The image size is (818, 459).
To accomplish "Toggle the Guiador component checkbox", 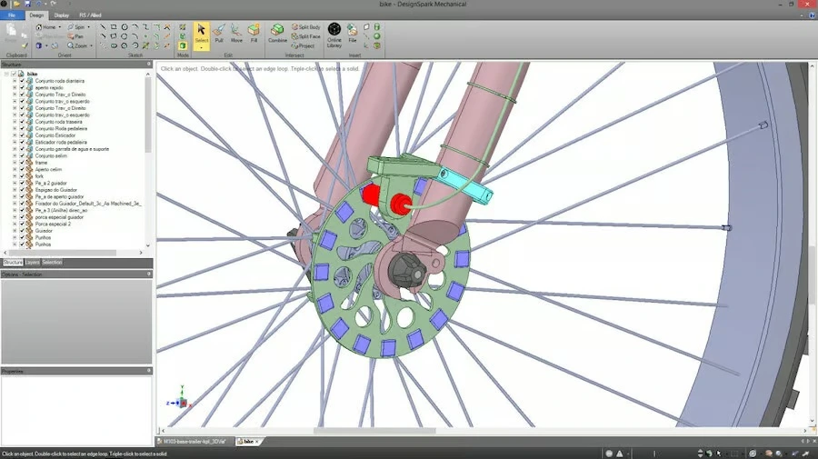I will point(22,231).
